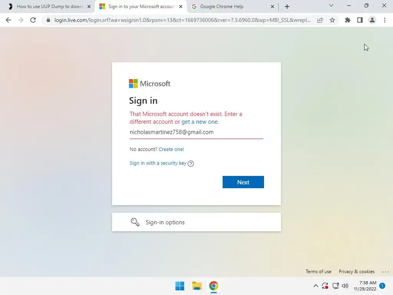
Task: Bookmark this page with the star icon
Action: coord(332,20)
